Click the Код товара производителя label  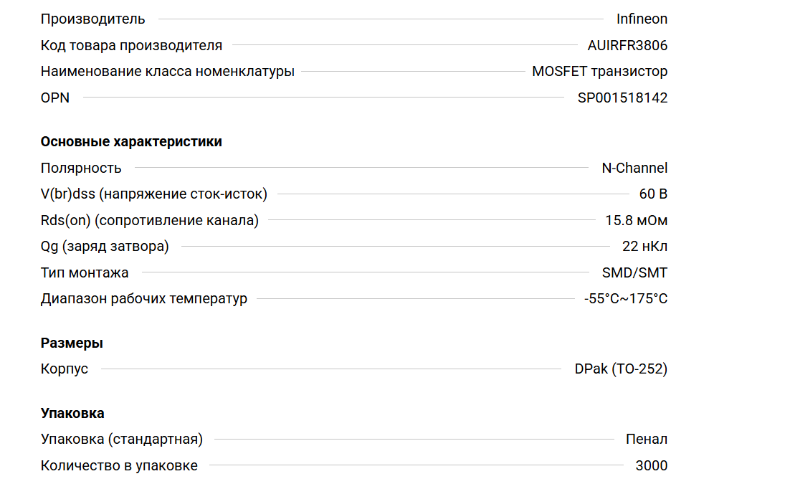tap(131, 45)
